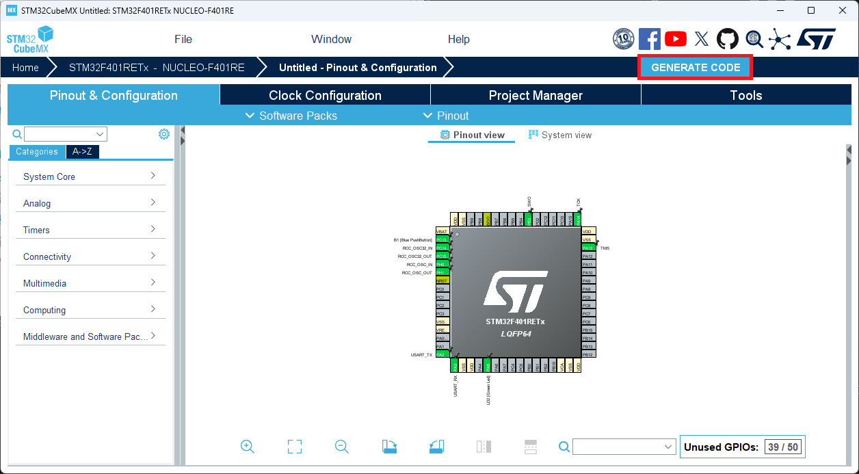
Task: Select the zoom in tool below the pinout
Action: pos(248,446)
